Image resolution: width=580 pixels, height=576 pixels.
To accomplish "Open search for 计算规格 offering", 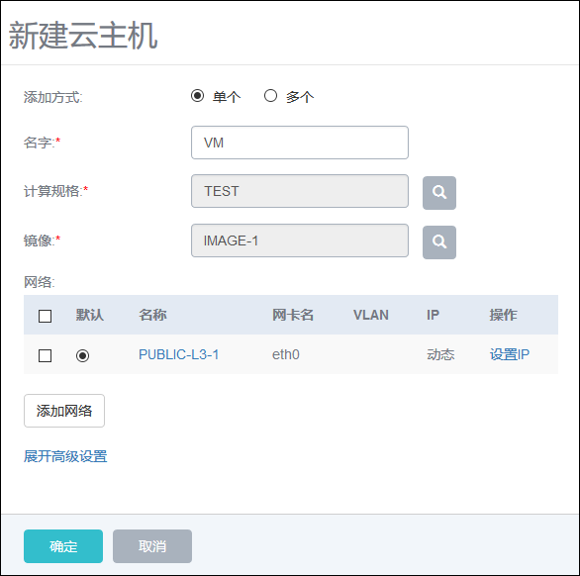I will (439, 193).
